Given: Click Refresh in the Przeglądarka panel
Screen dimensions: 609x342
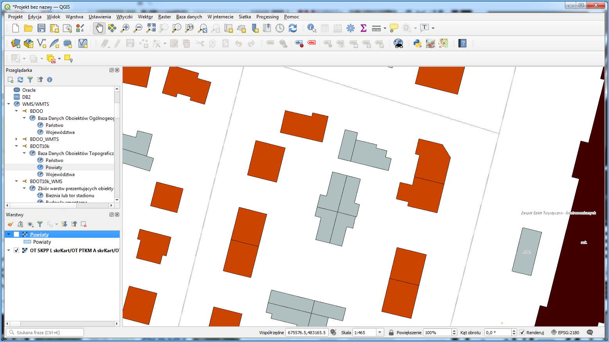Looking at the screenshot, I should 20,80.
